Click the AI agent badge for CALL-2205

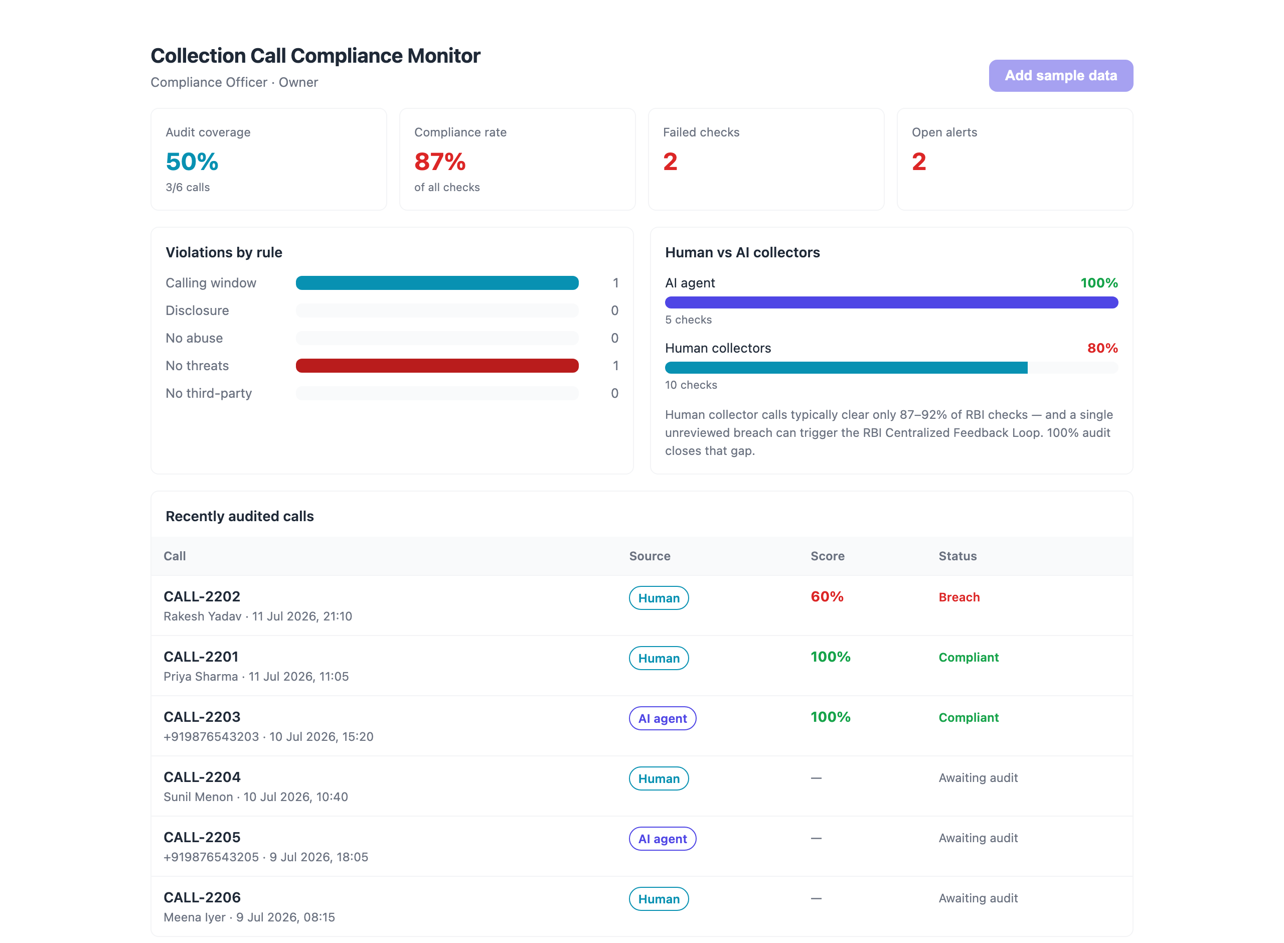tap(662, 839)
